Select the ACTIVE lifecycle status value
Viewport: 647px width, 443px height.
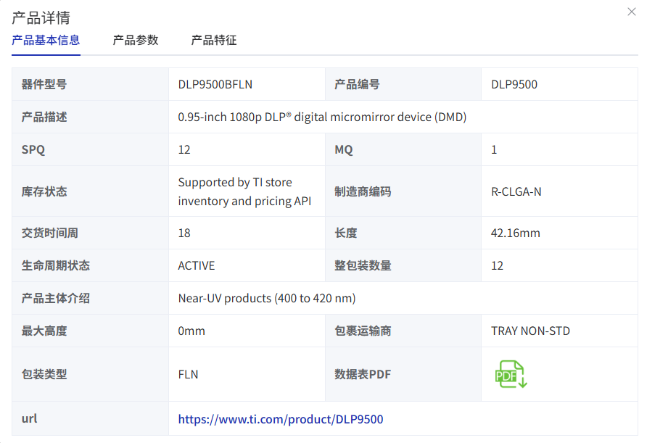[197, 265]
